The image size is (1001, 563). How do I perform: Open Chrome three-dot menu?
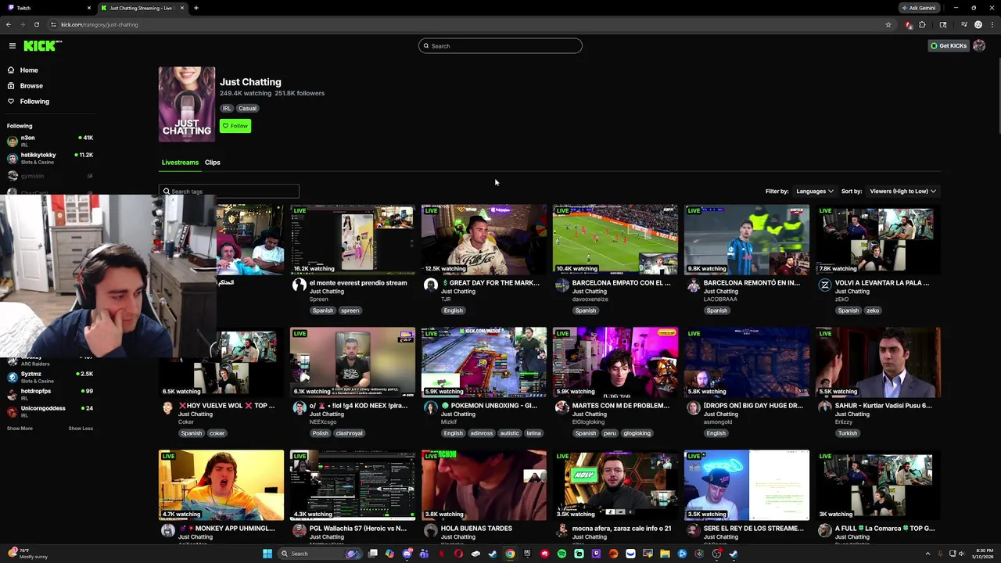point(992,24)
